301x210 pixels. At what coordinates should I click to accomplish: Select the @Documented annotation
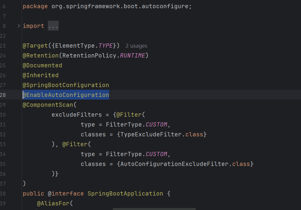point(42,65)
